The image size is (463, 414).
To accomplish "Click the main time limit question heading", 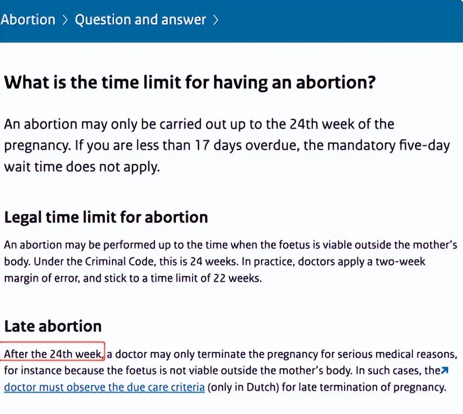I will click(188, 83).
